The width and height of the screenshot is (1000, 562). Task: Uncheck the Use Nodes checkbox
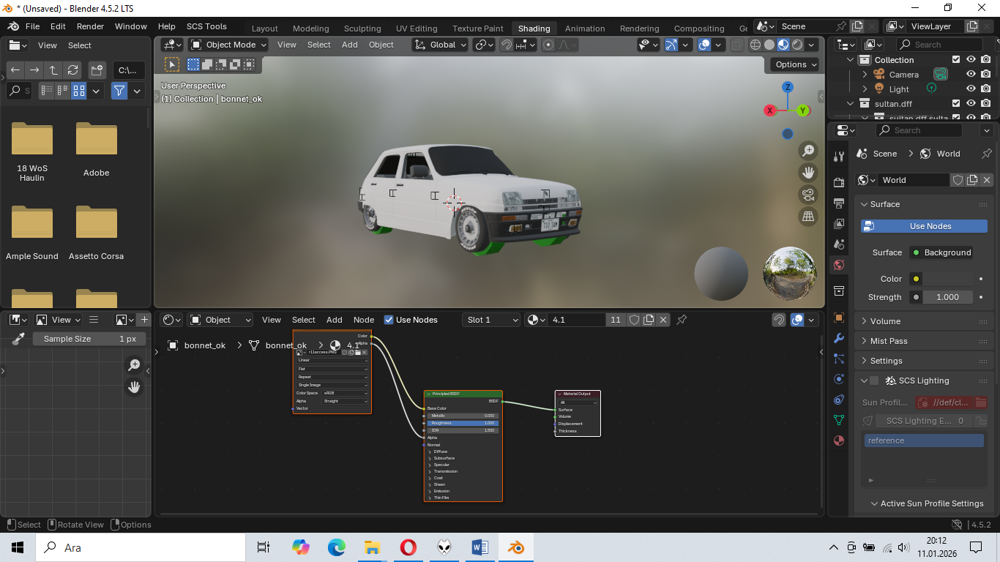click(389, 320)
